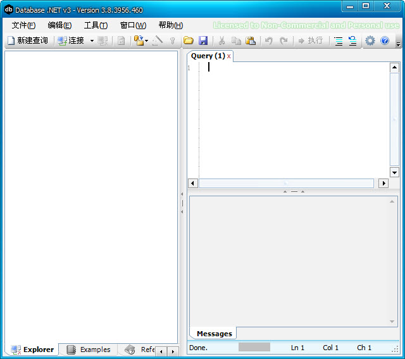The height and width of the screenshot is (359, 405).
Task: Click the blue help question mark icon
Action: 385,41
